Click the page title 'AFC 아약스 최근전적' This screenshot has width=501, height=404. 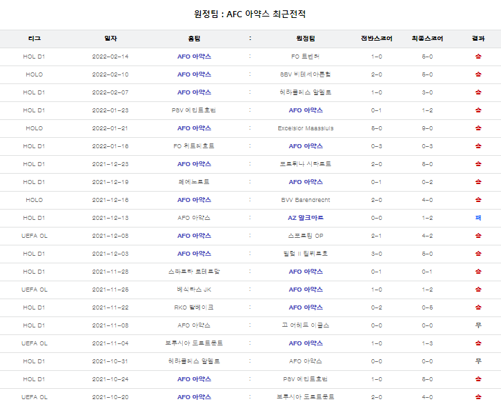click(x=266, y=14)
